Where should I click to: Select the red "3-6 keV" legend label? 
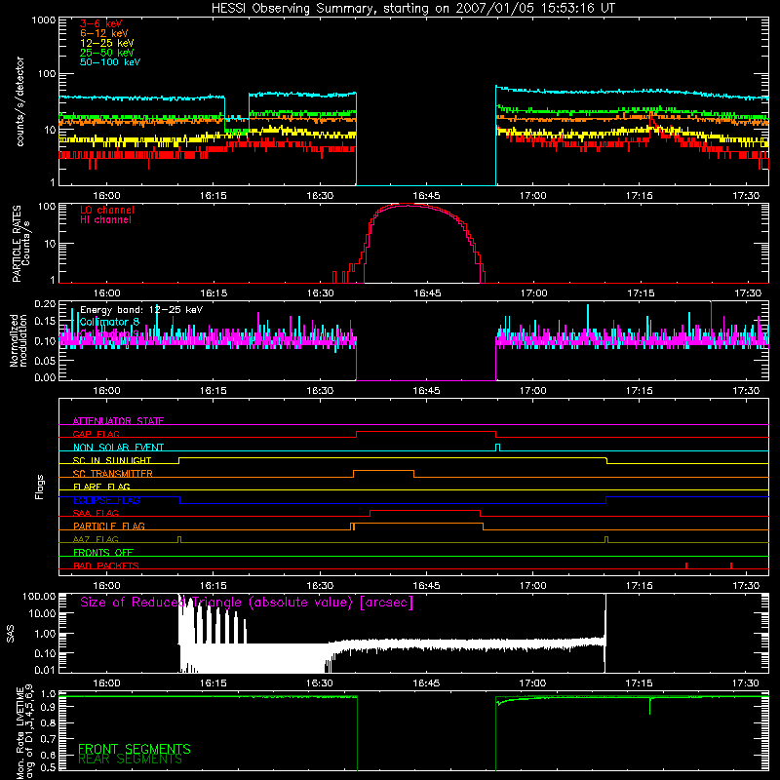pyautogui.click(x=100, y=23)
